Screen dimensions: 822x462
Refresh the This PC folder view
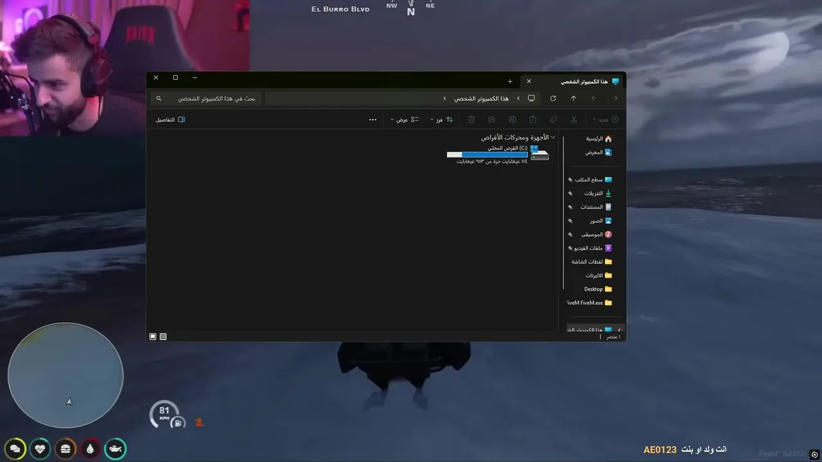[553, 98]
